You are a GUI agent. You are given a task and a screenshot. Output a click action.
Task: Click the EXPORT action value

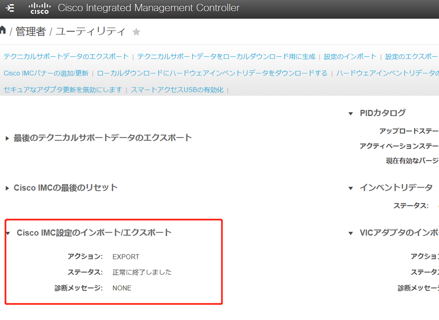[126, 257]
